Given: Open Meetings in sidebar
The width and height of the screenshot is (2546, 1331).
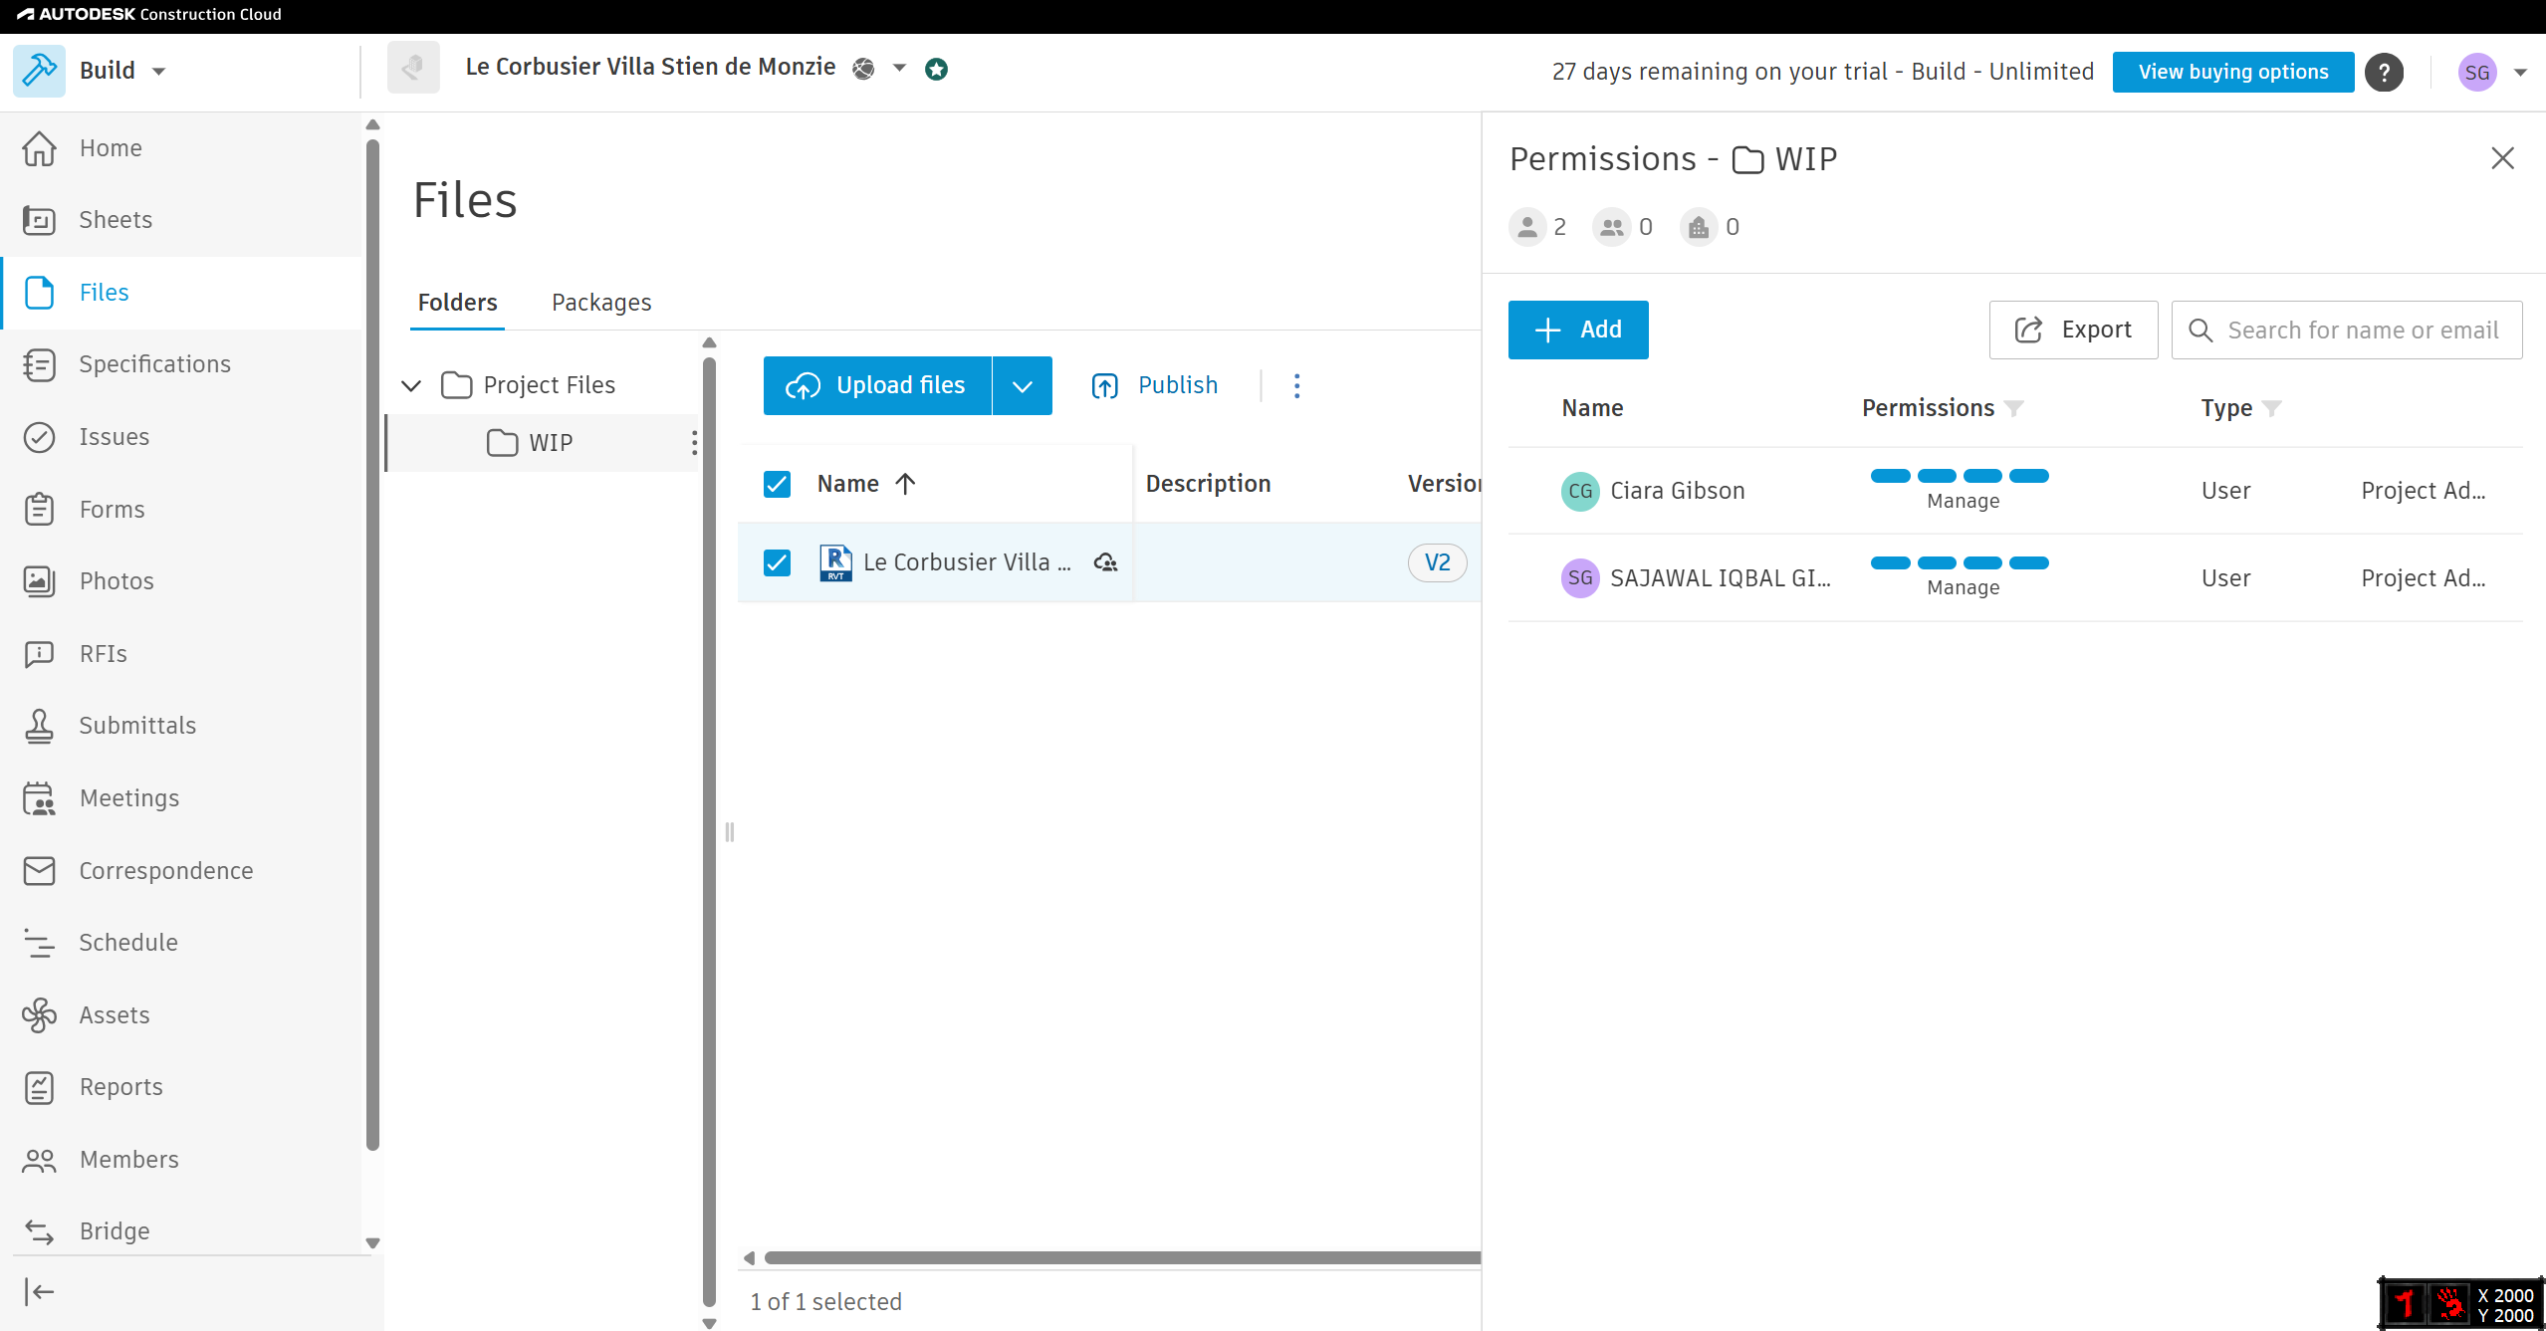Looking at the screenshot, I should 129,798.
